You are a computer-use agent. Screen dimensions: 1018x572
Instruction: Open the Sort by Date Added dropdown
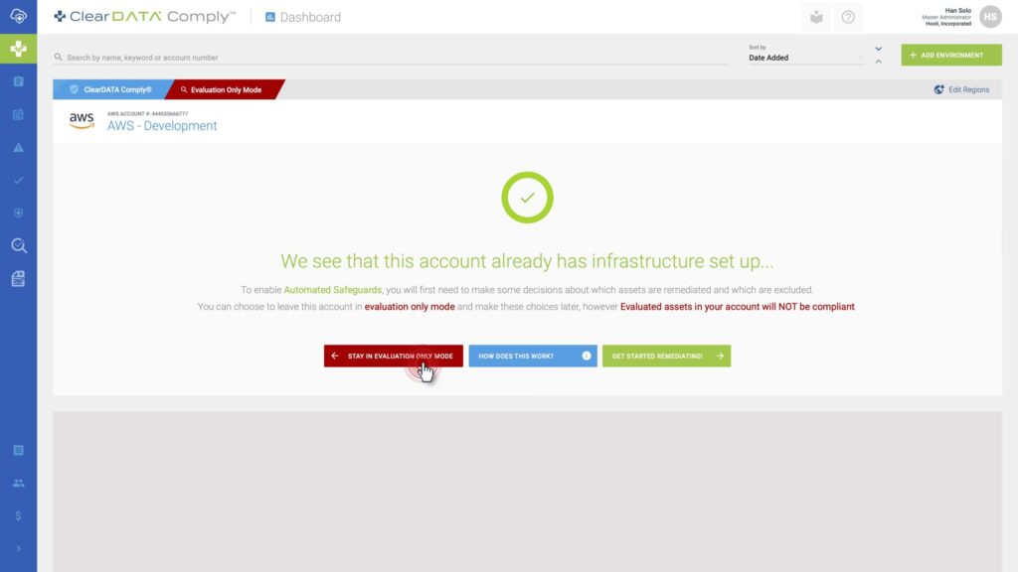805,56
